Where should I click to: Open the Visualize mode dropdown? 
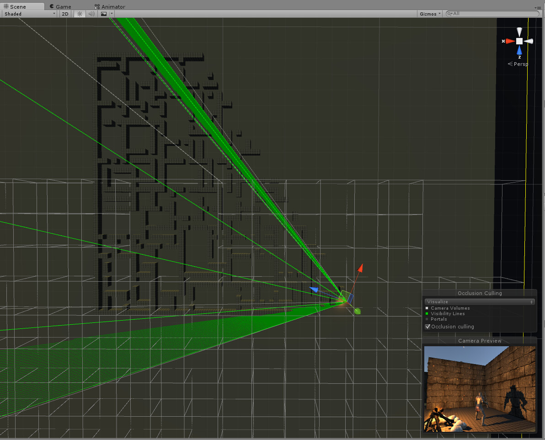[x=479, y=301]
